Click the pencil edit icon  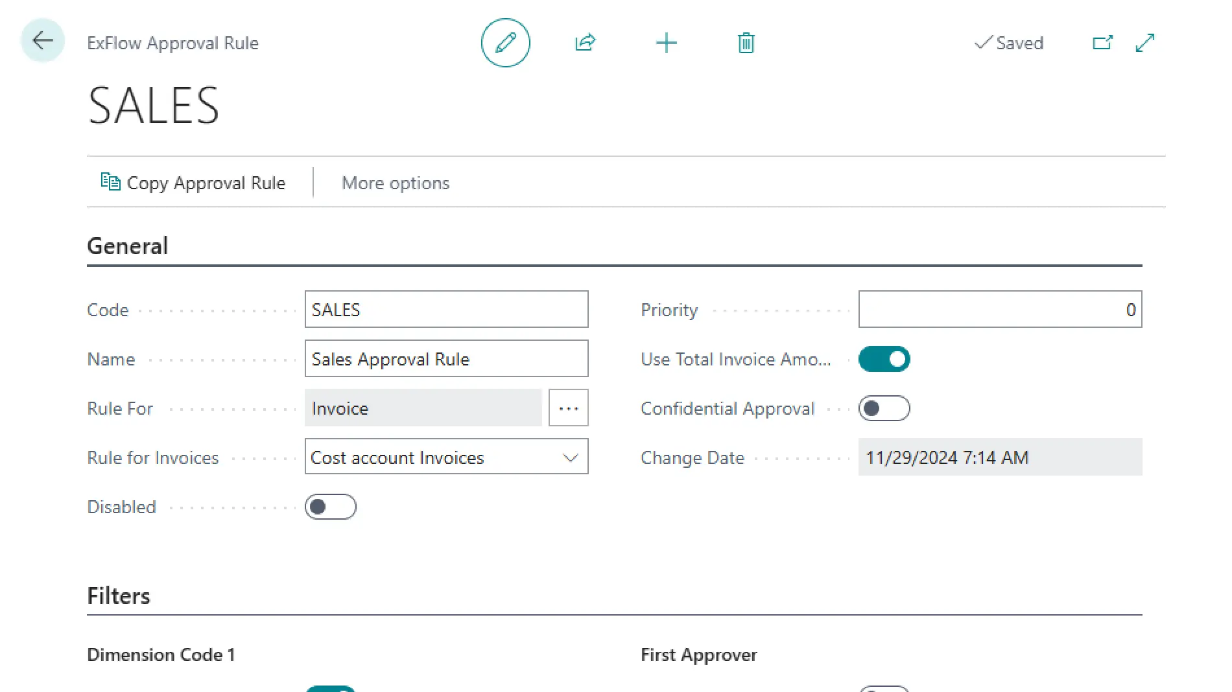506,43
